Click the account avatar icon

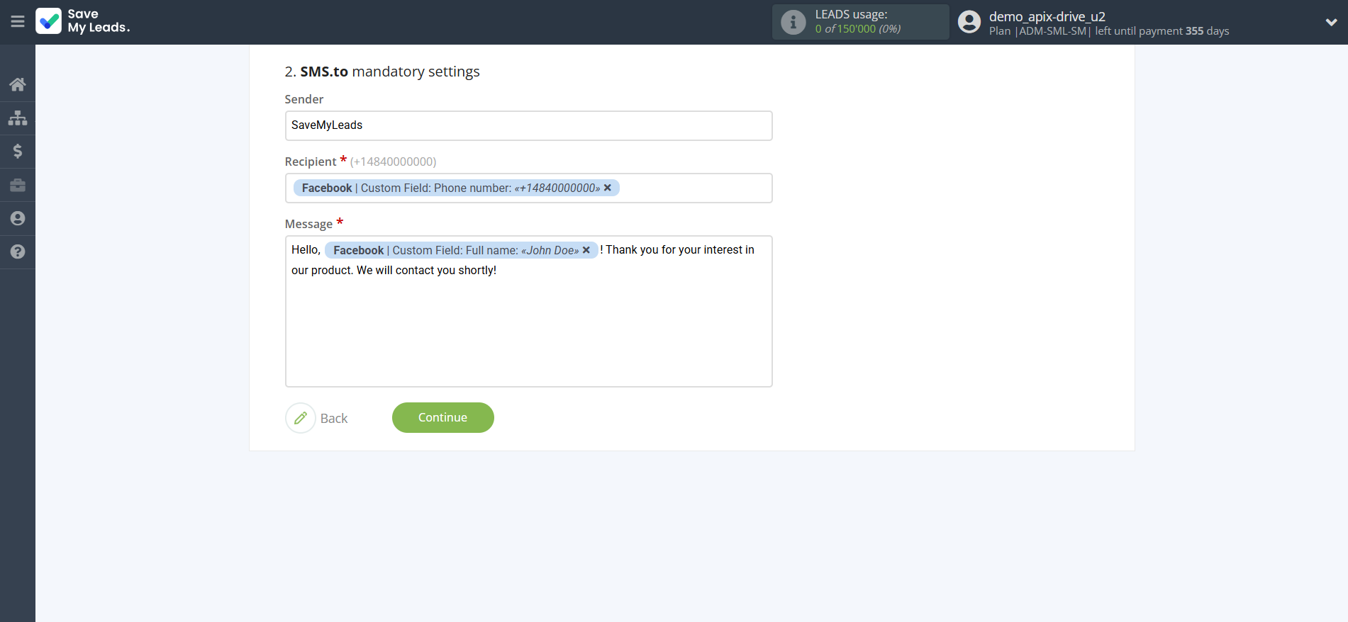[969, 22]
